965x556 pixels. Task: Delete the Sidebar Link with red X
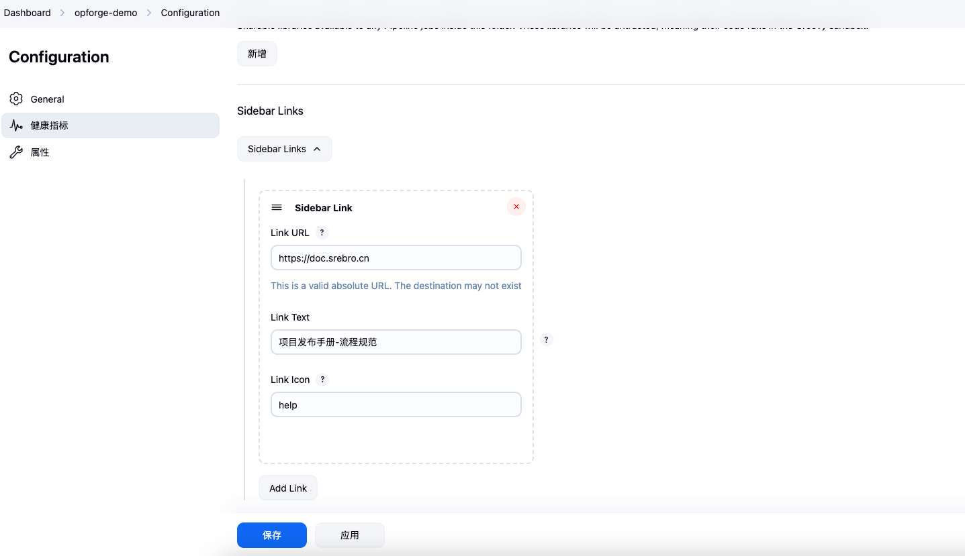(516, 207)
